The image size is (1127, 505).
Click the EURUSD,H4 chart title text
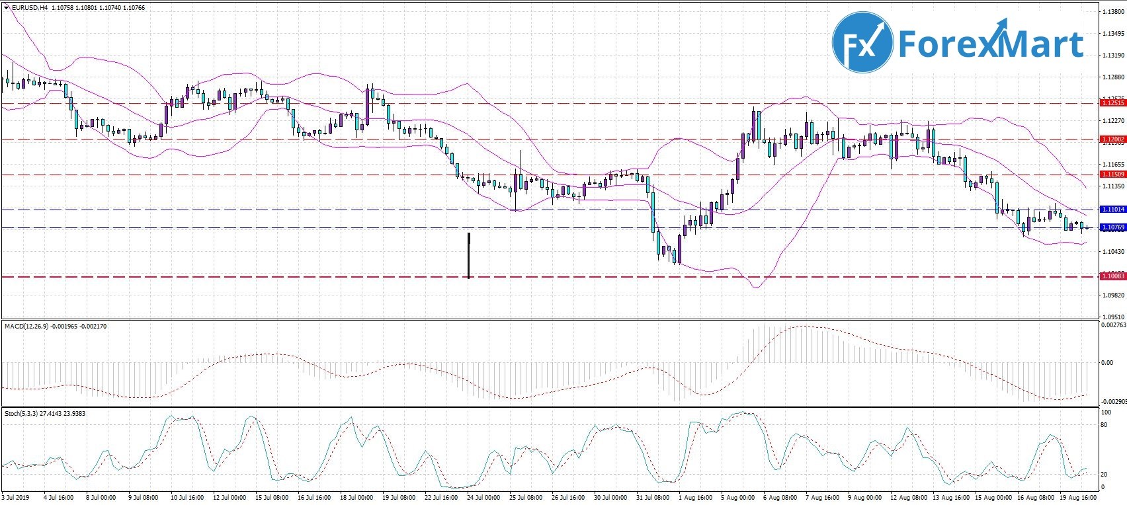click(x=29, y=8)
